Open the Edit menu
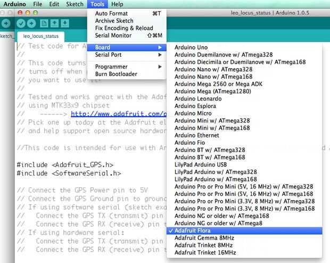This screenshot has height=263, width=330. [54, 4]
